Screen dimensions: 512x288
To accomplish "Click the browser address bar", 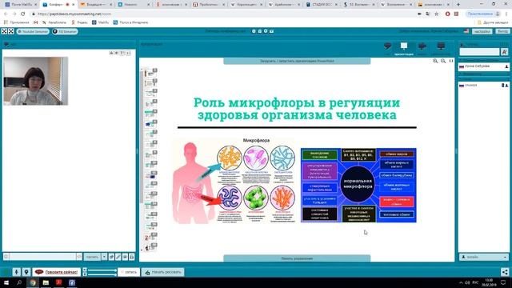I will [x=222, y=14].
